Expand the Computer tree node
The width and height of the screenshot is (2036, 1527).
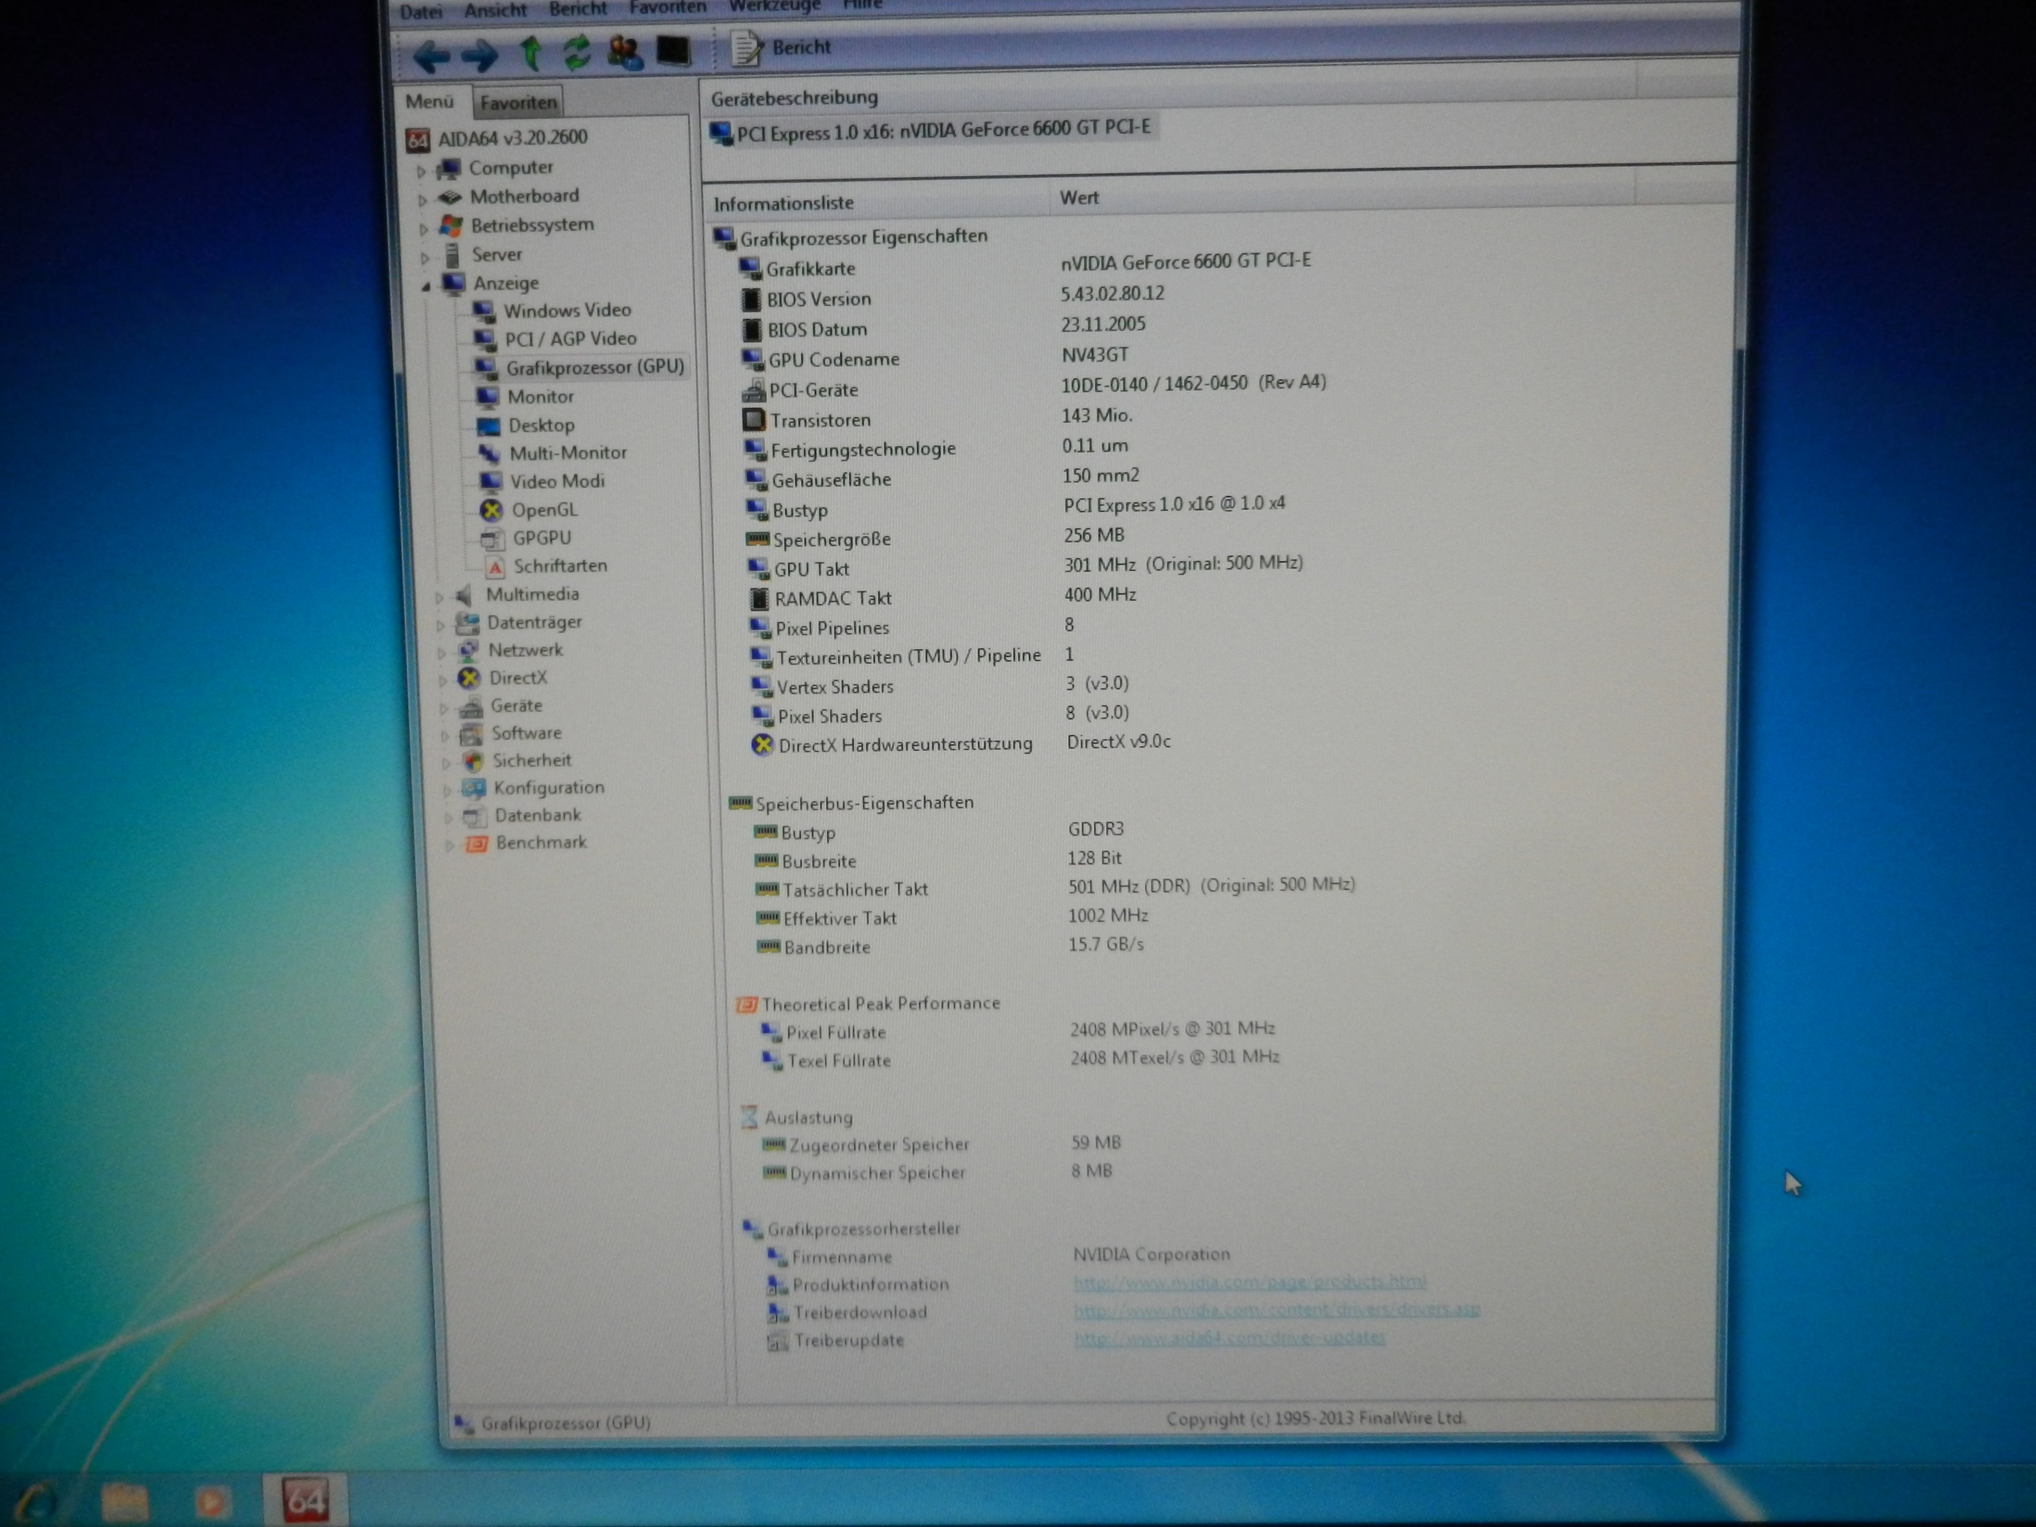[x=422, y=169]
